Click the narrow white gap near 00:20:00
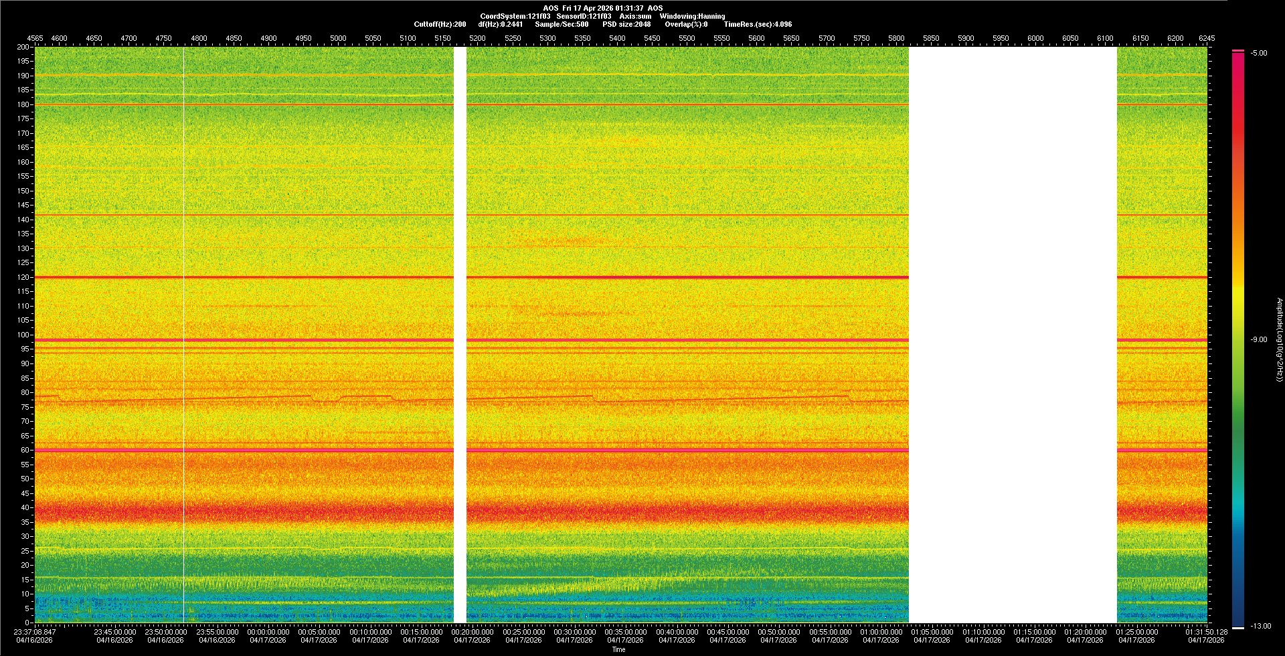This screenshot has height=656, width=1285. click(x=460, y=335)
